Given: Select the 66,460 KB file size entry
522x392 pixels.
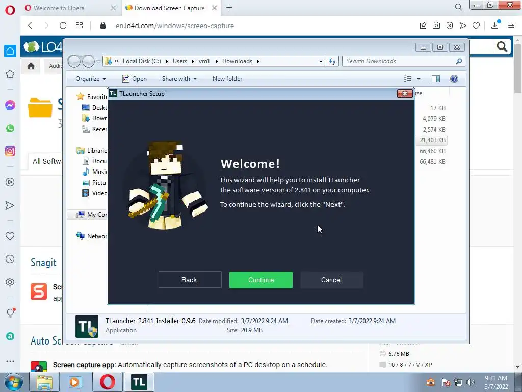Looking at the screenshot, I should 432,151.
